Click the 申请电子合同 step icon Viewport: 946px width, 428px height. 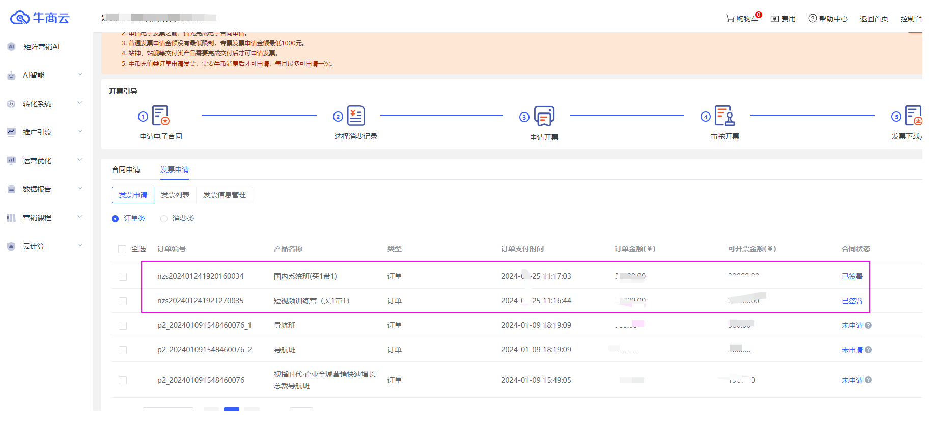pos(161,116)
